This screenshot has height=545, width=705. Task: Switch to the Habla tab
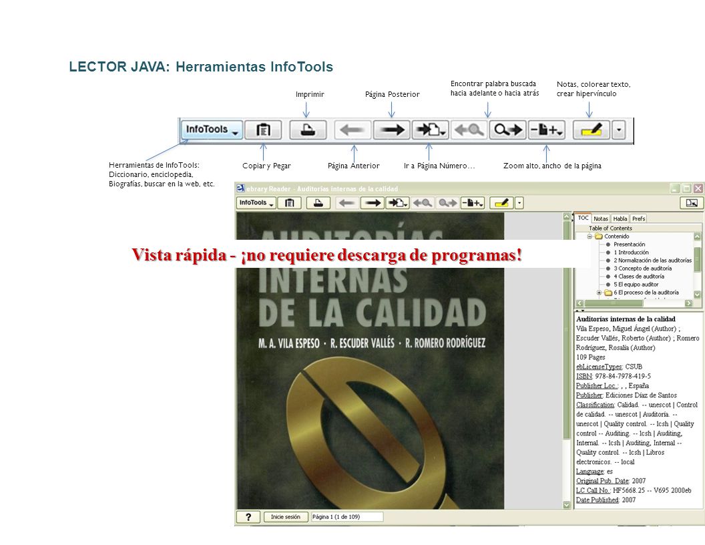pyautogui.click(x=620, y=218)
